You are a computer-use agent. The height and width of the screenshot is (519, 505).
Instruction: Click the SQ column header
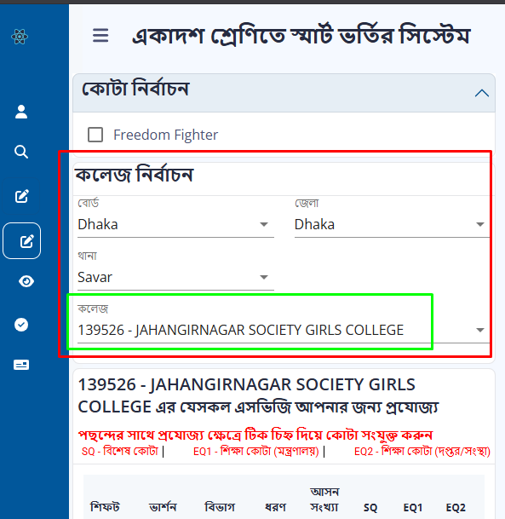[x=370, y=507]
